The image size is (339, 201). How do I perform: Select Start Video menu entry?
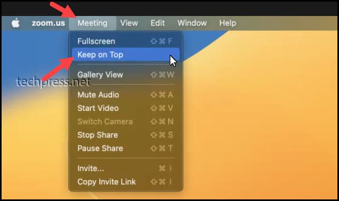[125, 108]
